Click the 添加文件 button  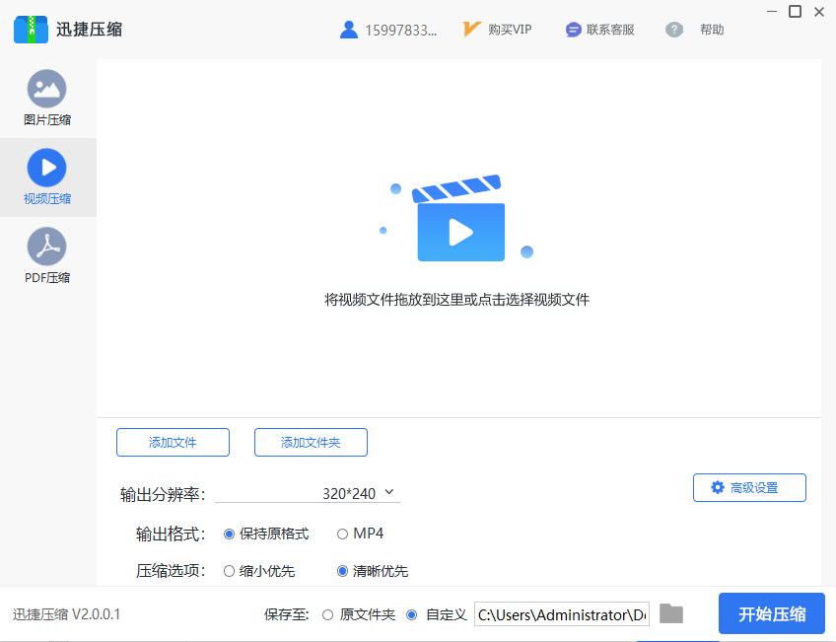point(173,443)
